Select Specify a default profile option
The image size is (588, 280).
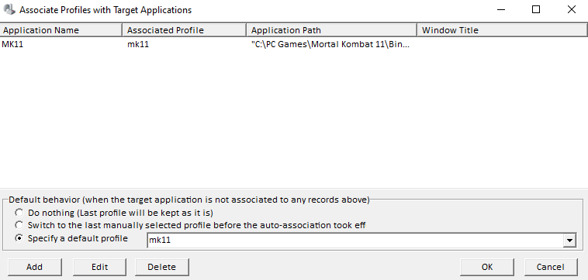pos(19,238)
